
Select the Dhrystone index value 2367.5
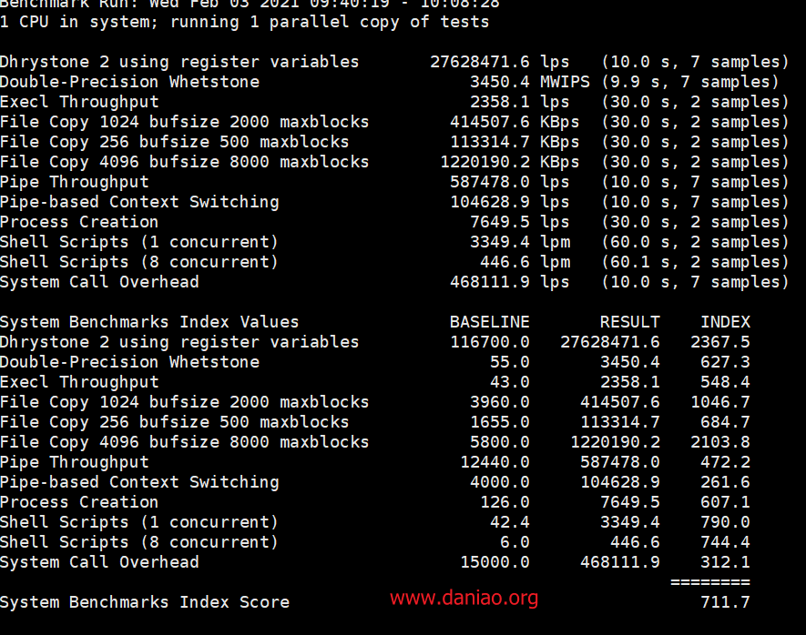point(720,342)
